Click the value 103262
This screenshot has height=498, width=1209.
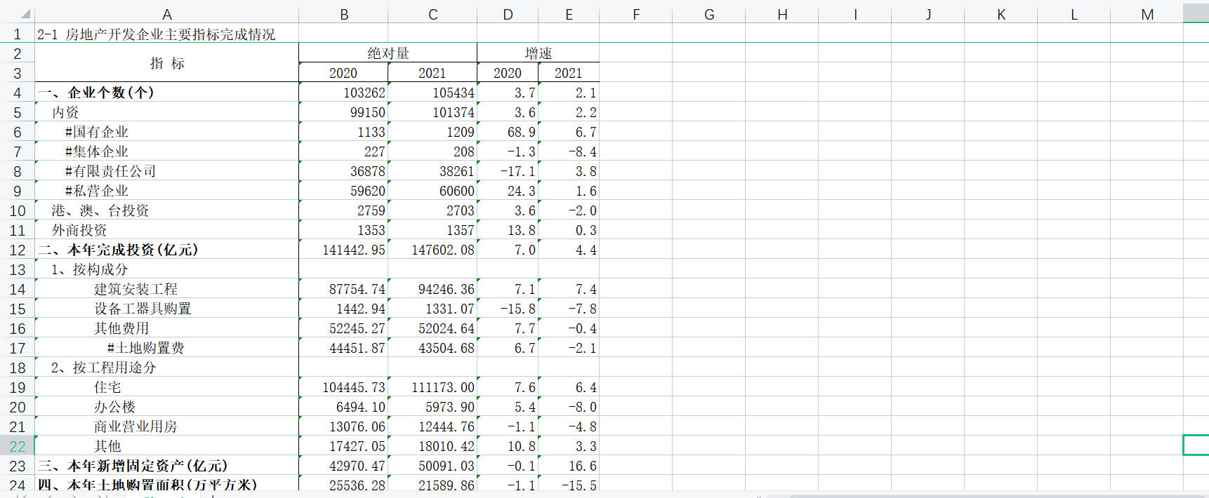(x=364, y=93)
